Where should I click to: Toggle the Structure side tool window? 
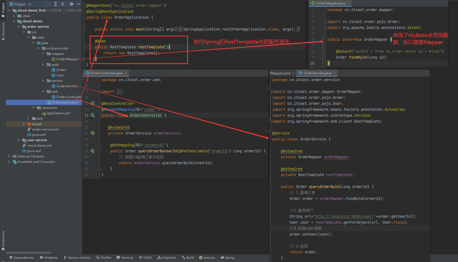[x=3, y=31]
